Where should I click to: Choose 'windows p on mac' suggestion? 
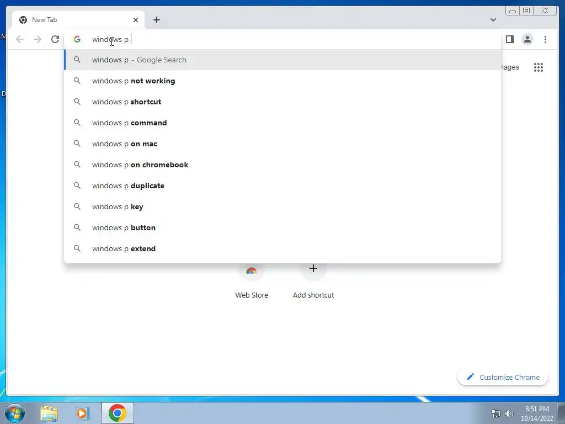tap(282, 144)
